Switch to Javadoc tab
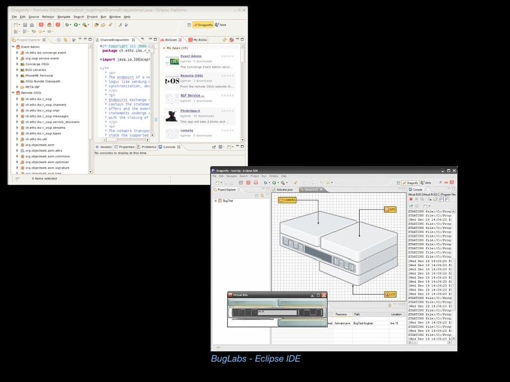Image resolution: width=510 pixels, height=382 pixels. 104,147
